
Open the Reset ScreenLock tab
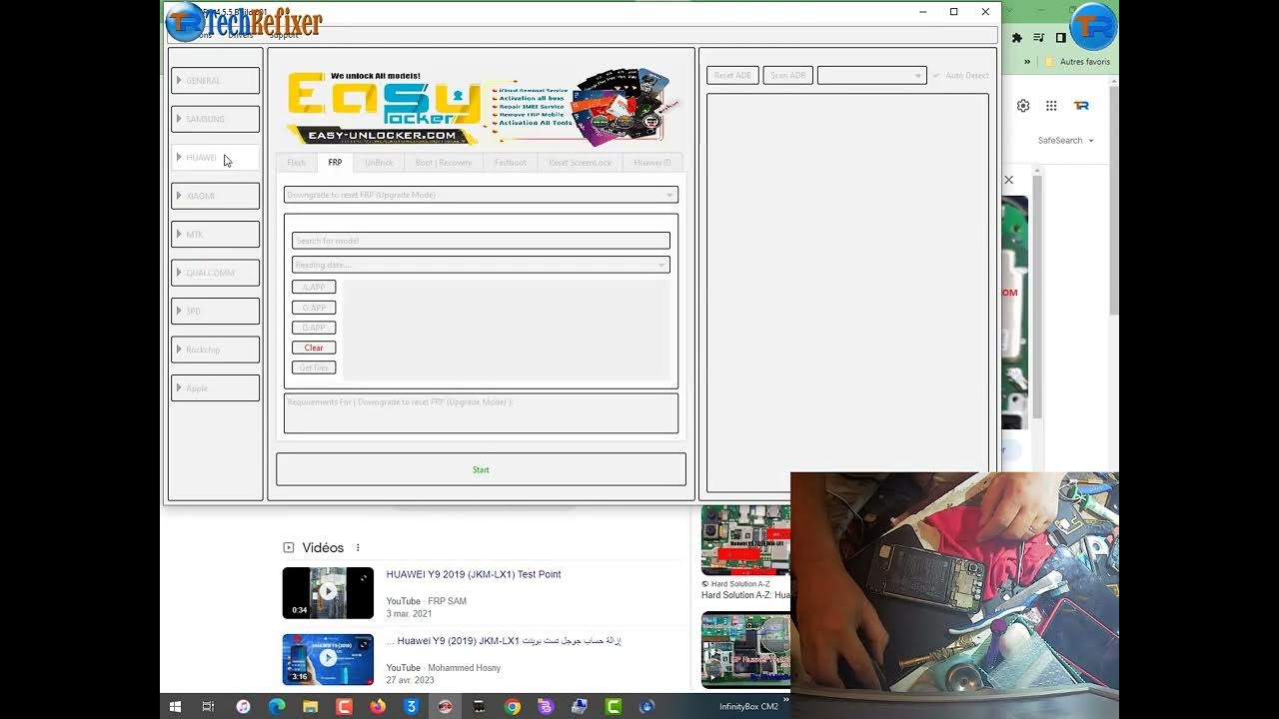tap(580, 162)
